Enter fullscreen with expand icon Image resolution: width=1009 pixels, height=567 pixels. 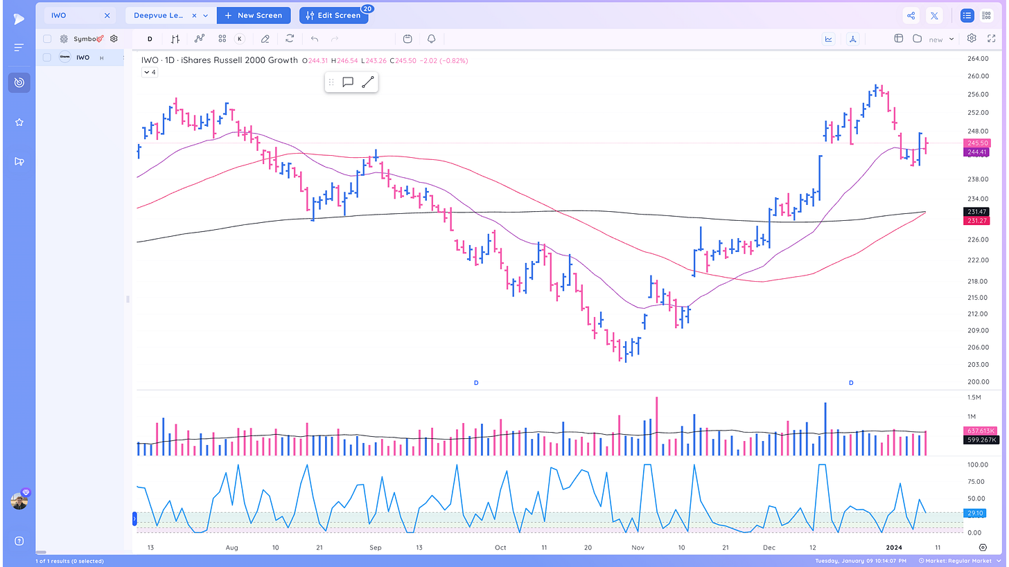[992, 39]
